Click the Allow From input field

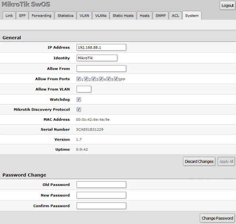101,68
